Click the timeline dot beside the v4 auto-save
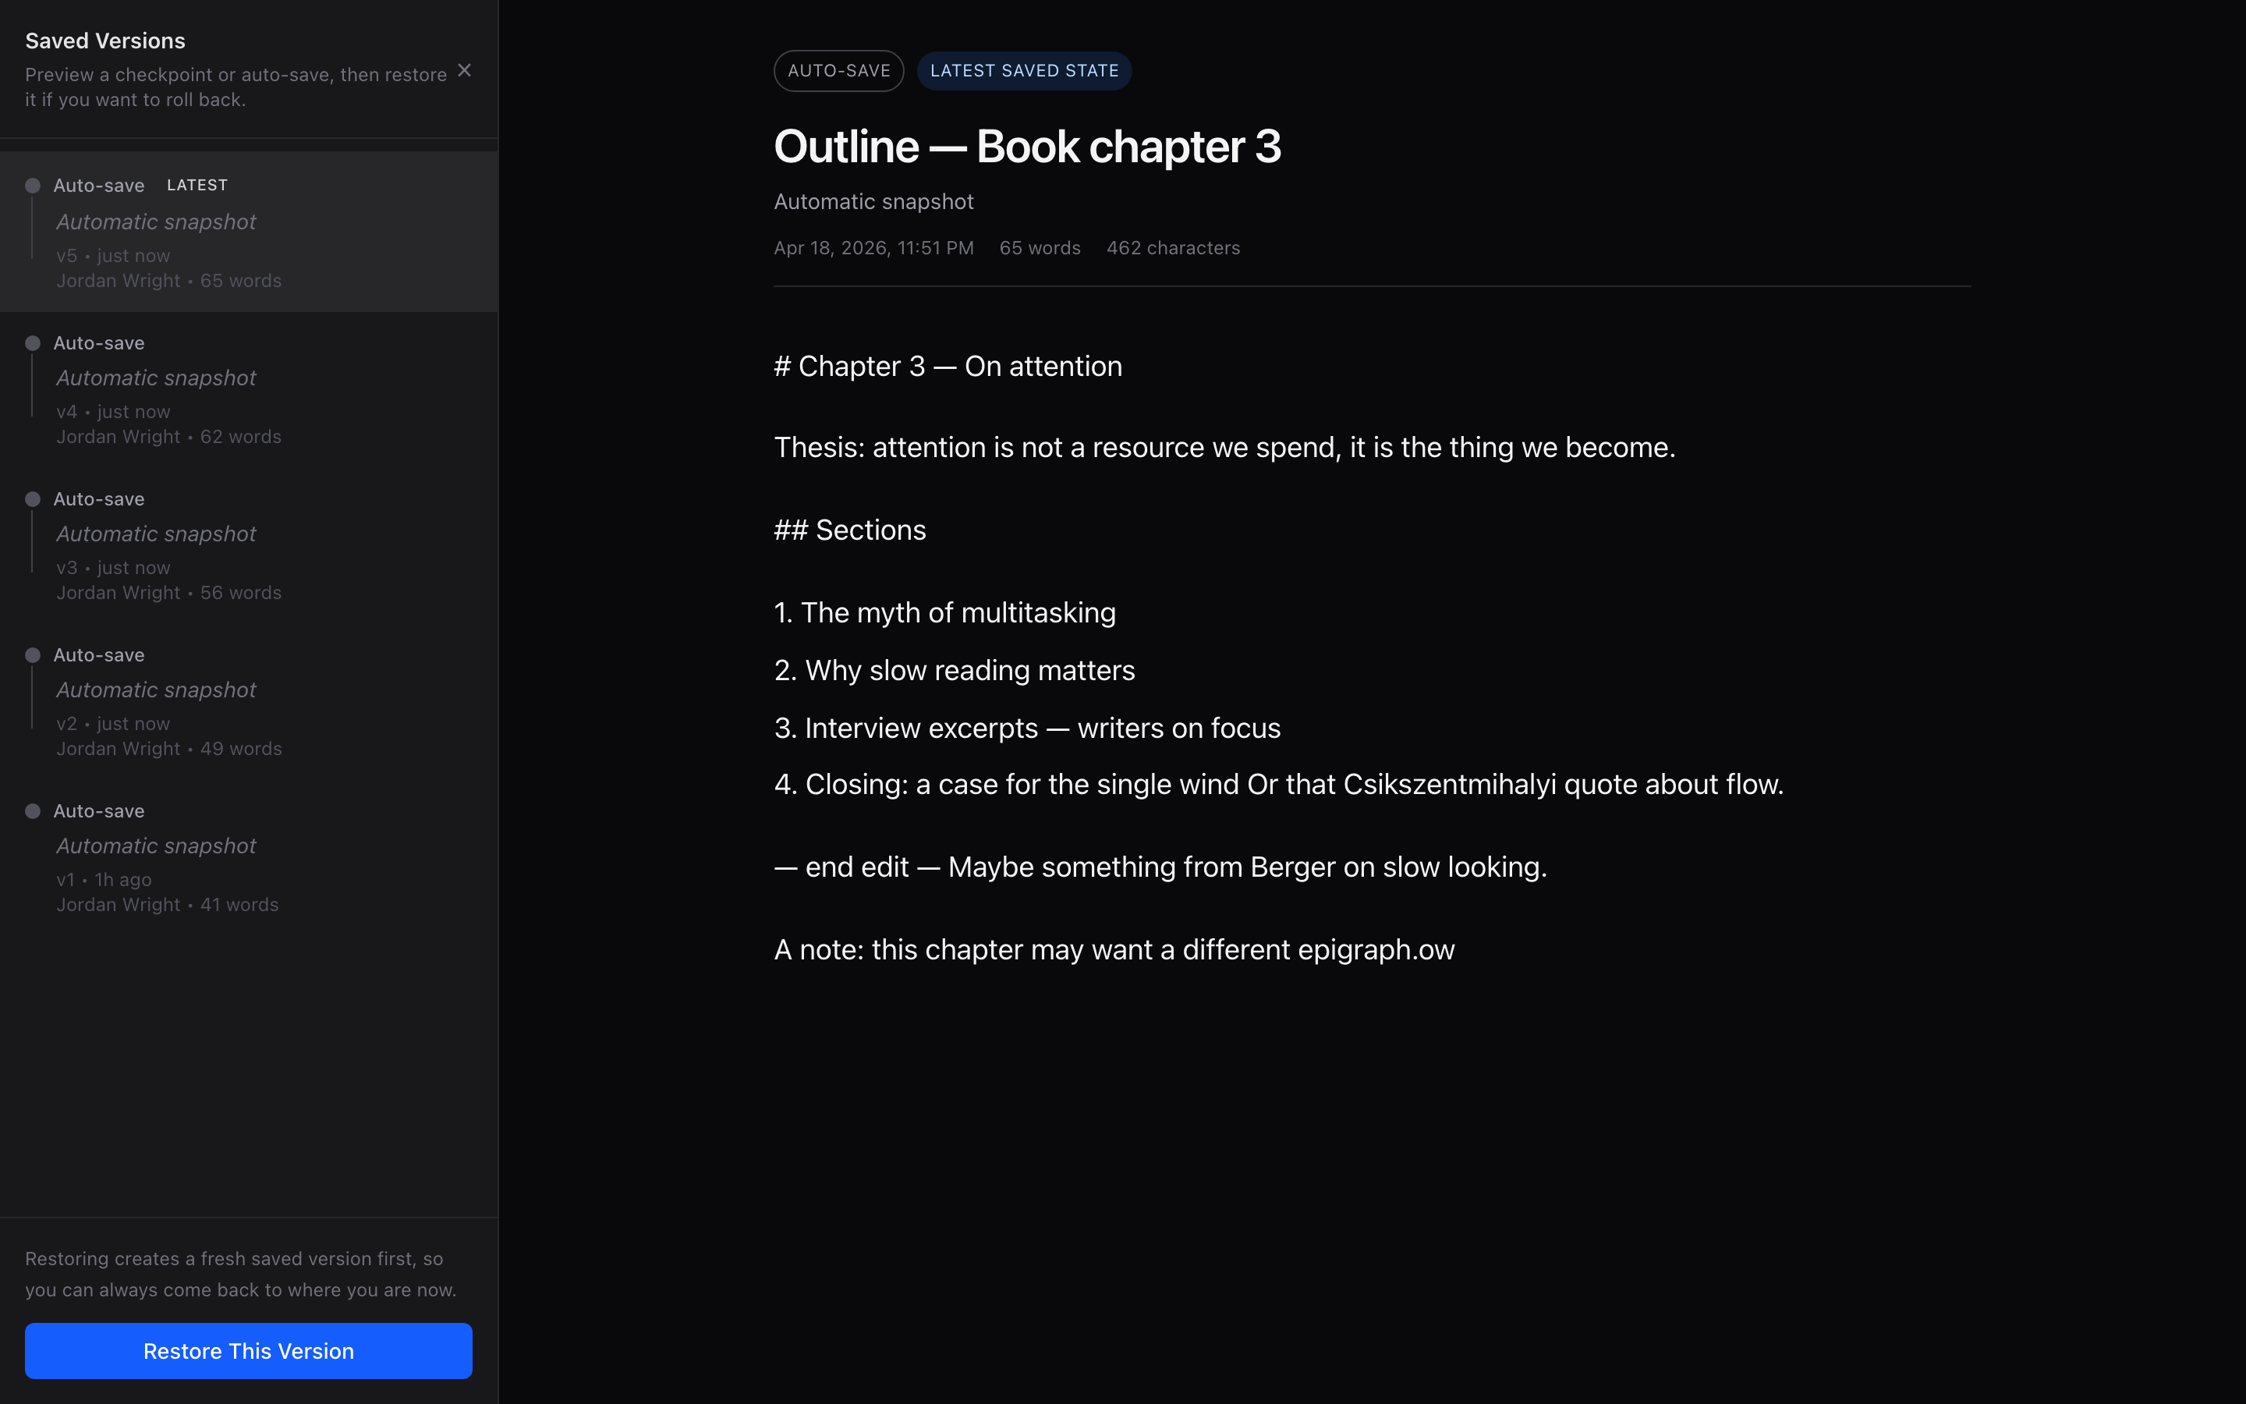The image size is (2246, 1404). click(x=33, y=343)
